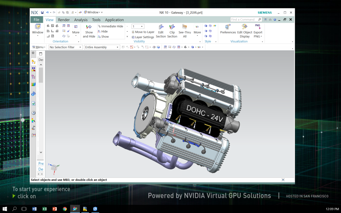Viewport: 341px width, 213px height.
Task: Toggle the navigator panel pin square
Action: [41, 54]
